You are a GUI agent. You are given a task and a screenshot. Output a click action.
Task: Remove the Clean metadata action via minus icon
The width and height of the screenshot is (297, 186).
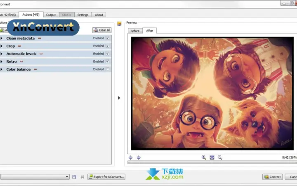[x=40, y=38]
